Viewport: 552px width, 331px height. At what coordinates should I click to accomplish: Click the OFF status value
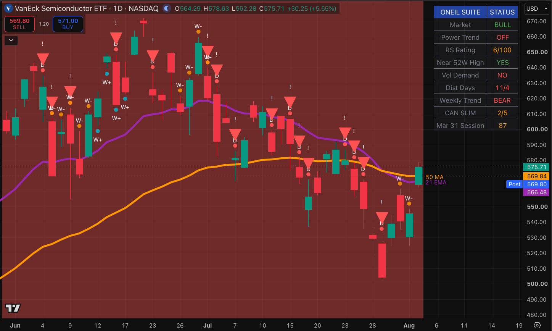[x=502, y=37]
